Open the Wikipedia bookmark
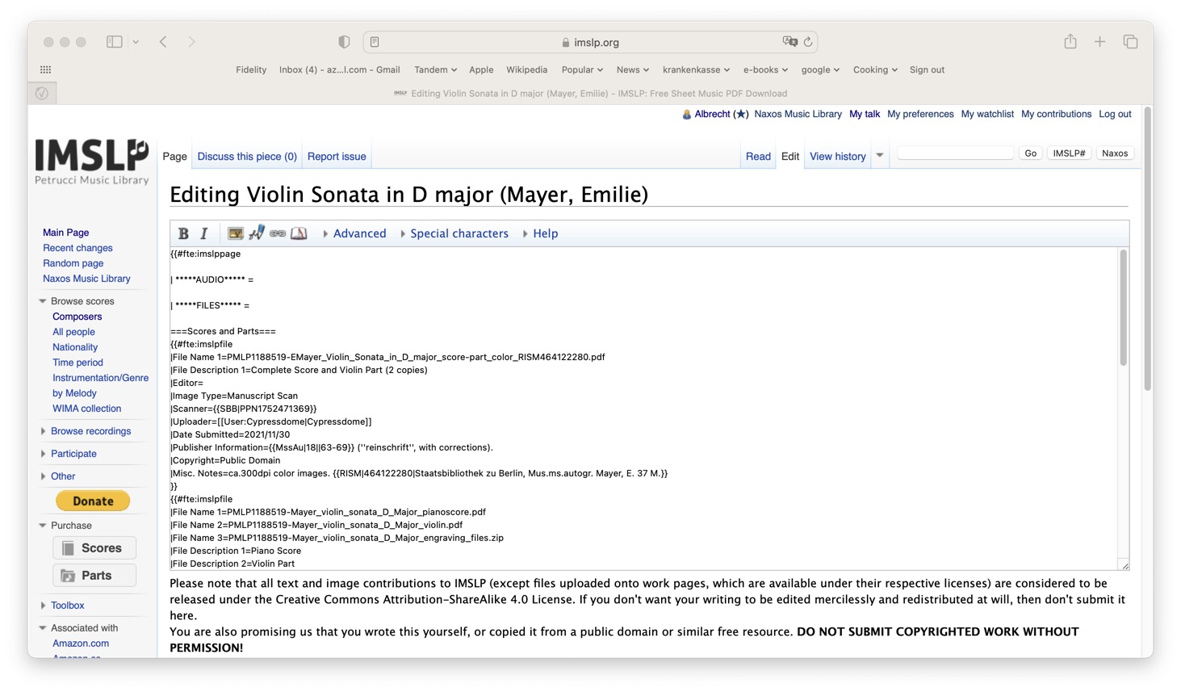This screenshot has width=1181, height=692. pyautogui.click(x=526, y=70)
